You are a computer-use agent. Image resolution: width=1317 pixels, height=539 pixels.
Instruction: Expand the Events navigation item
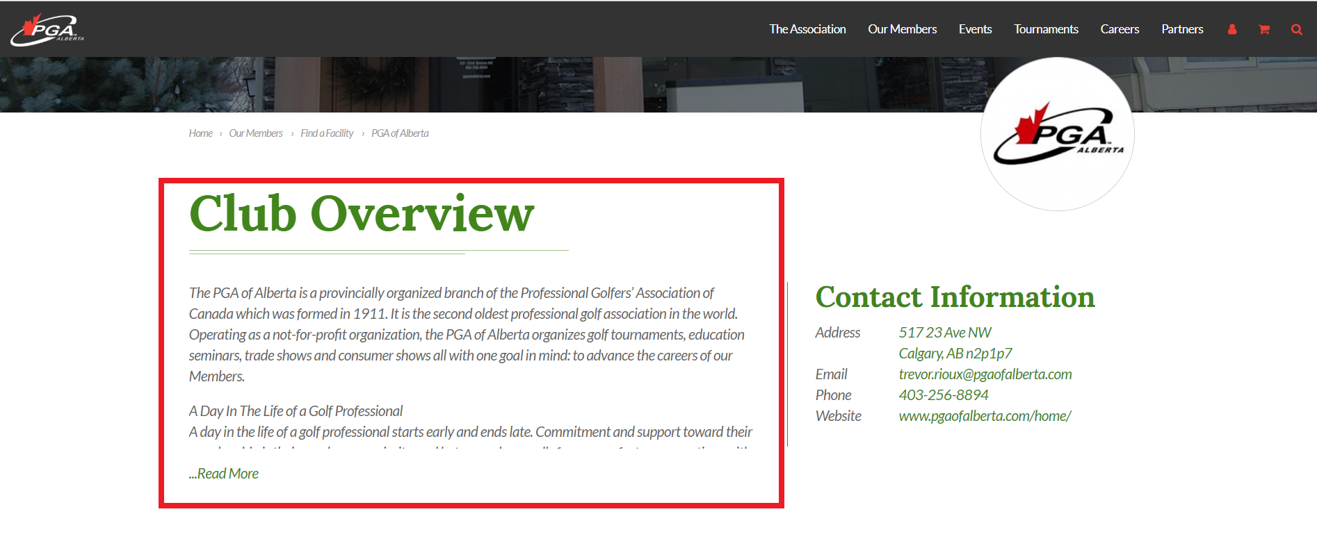click(x=975, y=29)
